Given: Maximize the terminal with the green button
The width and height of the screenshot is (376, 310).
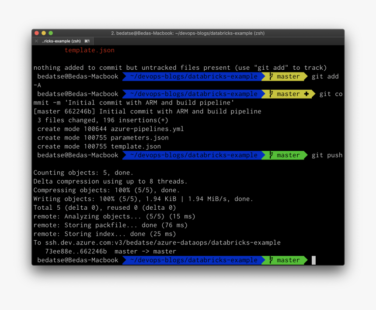Looking at the screenshot, I should tap(51, 33).
